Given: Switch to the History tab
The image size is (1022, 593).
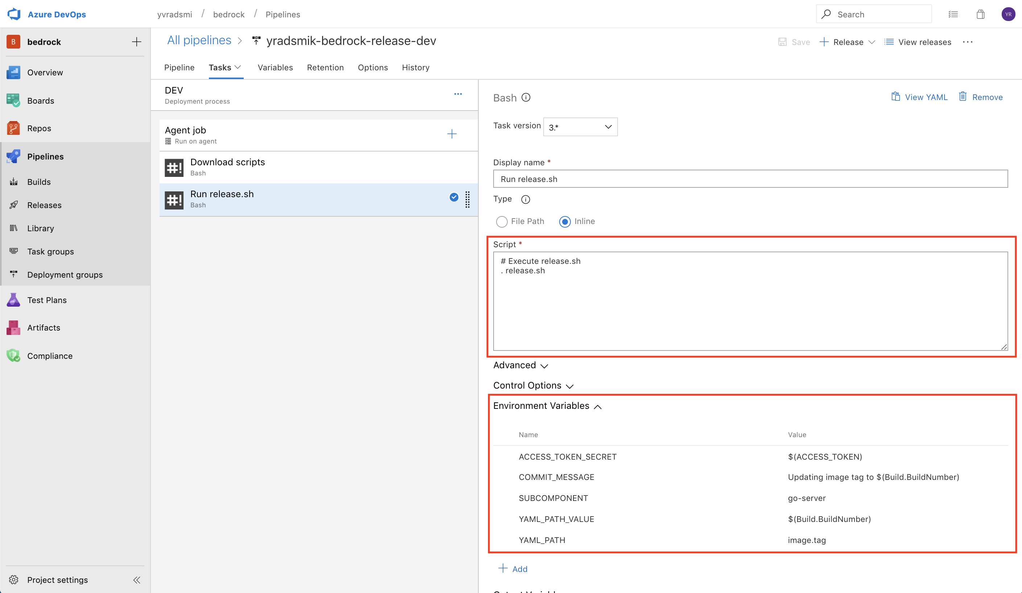Looking at the screenshot, I should coord(416,67).
